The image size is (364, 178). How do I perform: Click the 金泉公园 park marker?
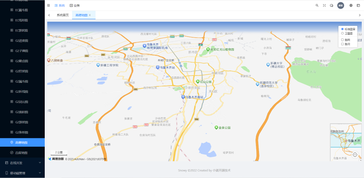(x=216, y=127)
